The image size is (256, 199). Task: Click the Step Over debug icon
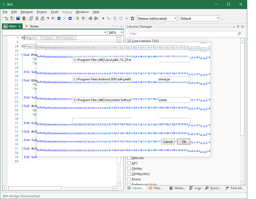[115, 18]
